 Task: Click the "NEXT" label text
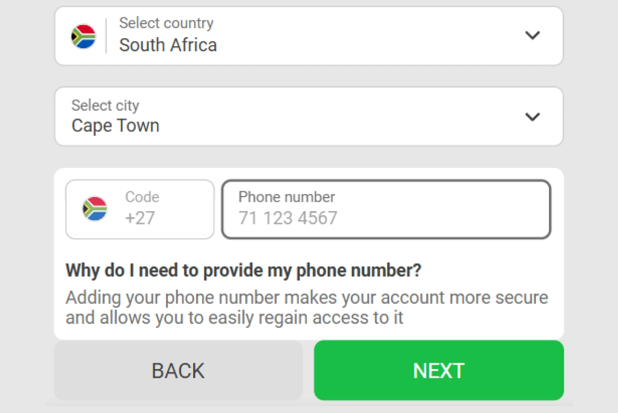point(438,371)
